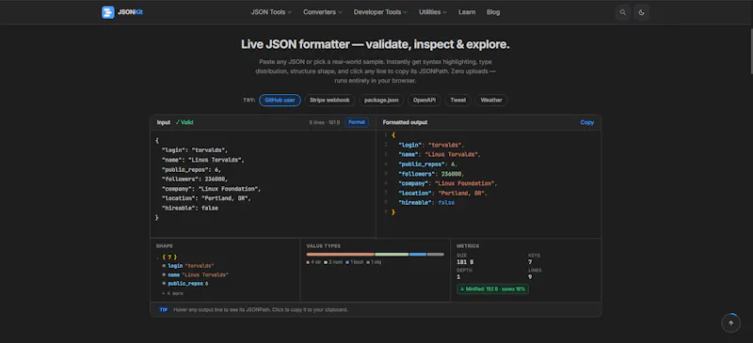Expand the Developer Tools menu
The width and height of the screenshot is (753, 343).
pos(380,12)
